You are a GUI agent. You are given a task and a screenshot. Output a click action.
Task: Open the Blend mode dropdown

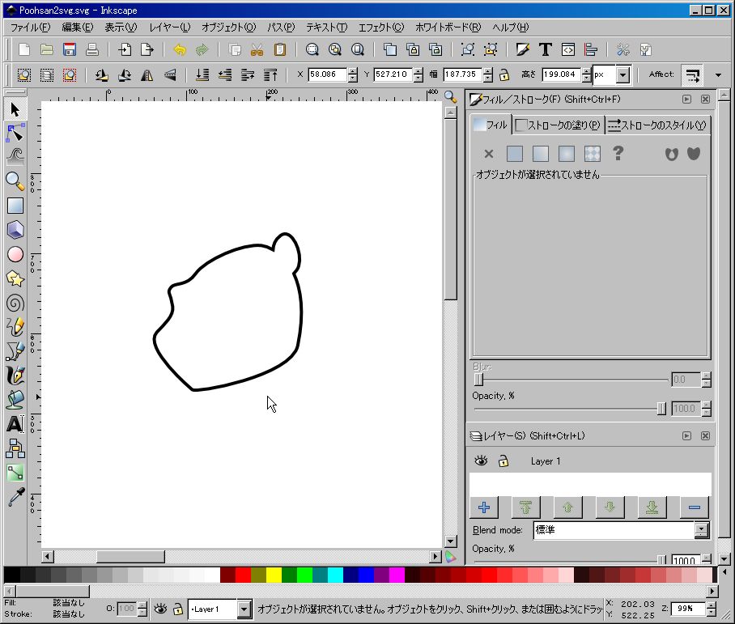[x=701, y=531]
